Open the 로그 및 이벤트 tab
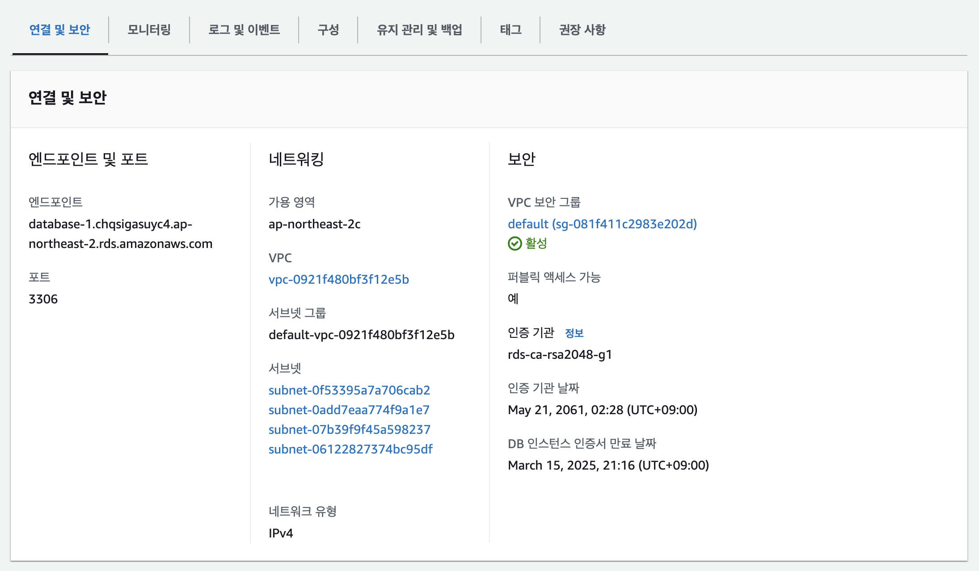Viewport: 979px width, 571px height. click(244, 30)
